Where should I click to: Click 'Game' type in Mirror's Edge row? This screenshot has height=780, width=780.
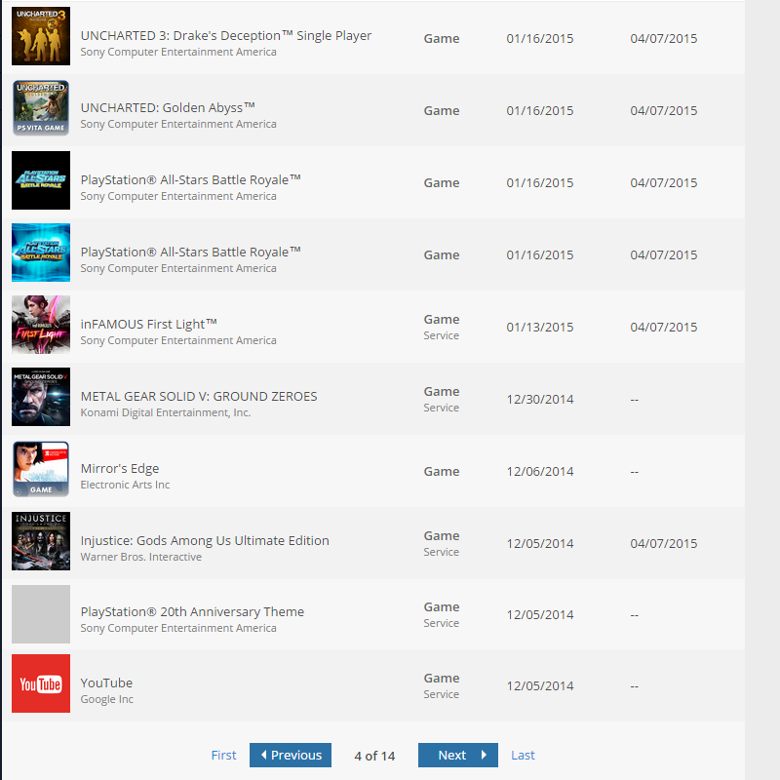[442, 472]
